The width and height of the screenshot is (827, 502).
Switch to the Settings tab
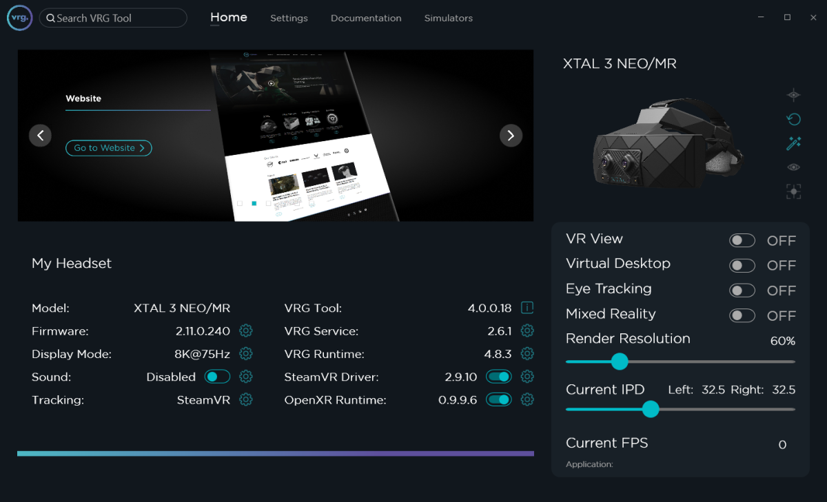click(289, 18)
